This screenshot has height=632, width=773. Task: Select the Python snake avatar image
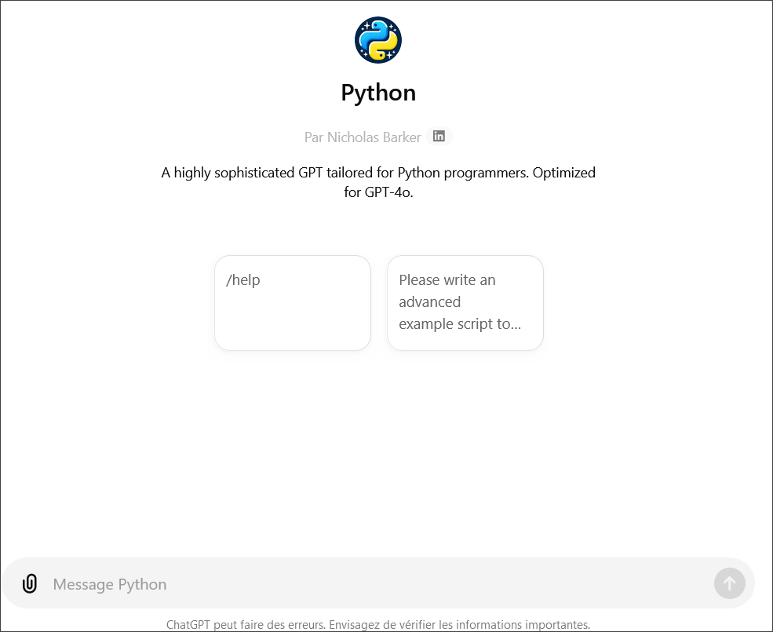tap(377, 39)
